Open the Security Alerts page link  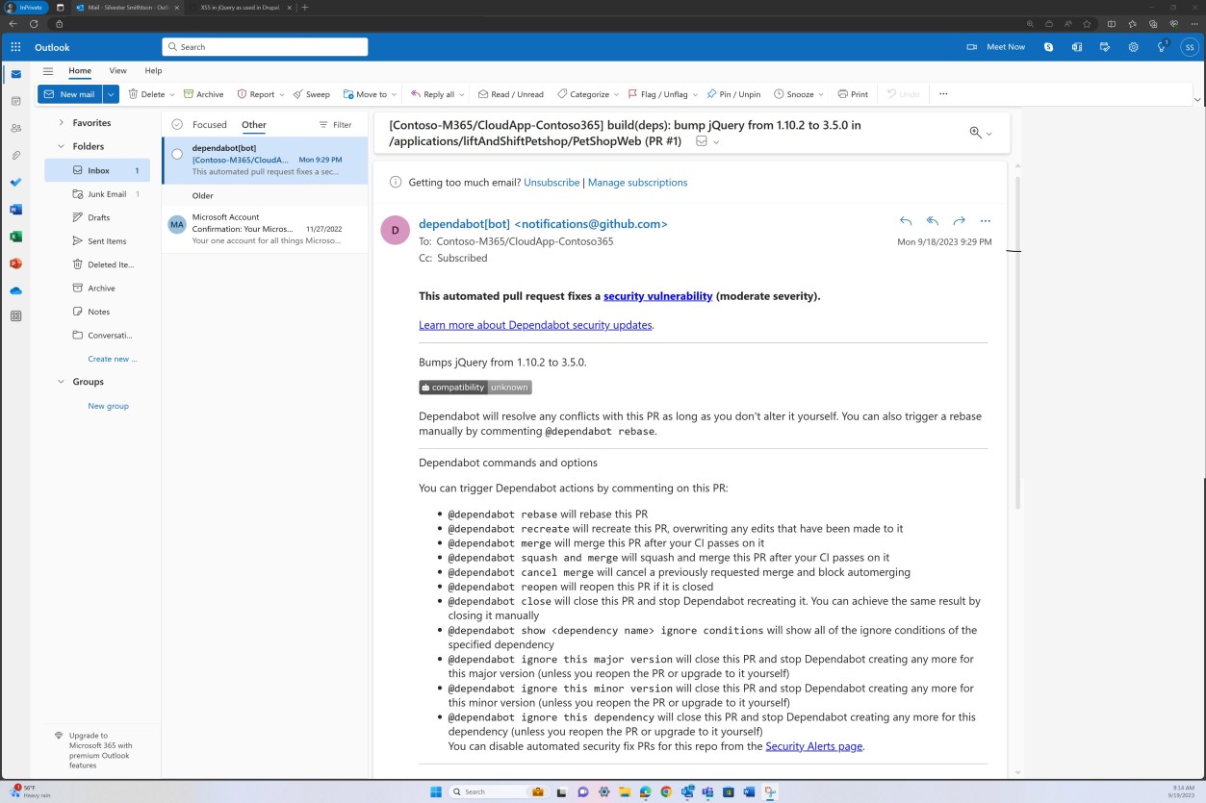point(812,745)
